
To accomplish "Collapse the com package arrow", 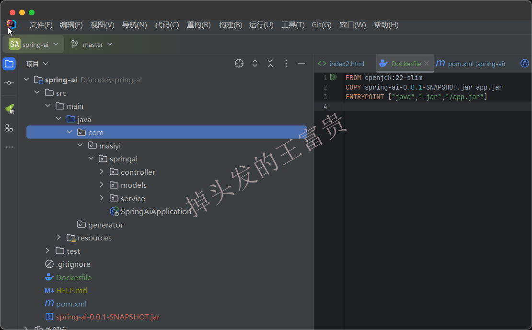I will coord(69,132).
